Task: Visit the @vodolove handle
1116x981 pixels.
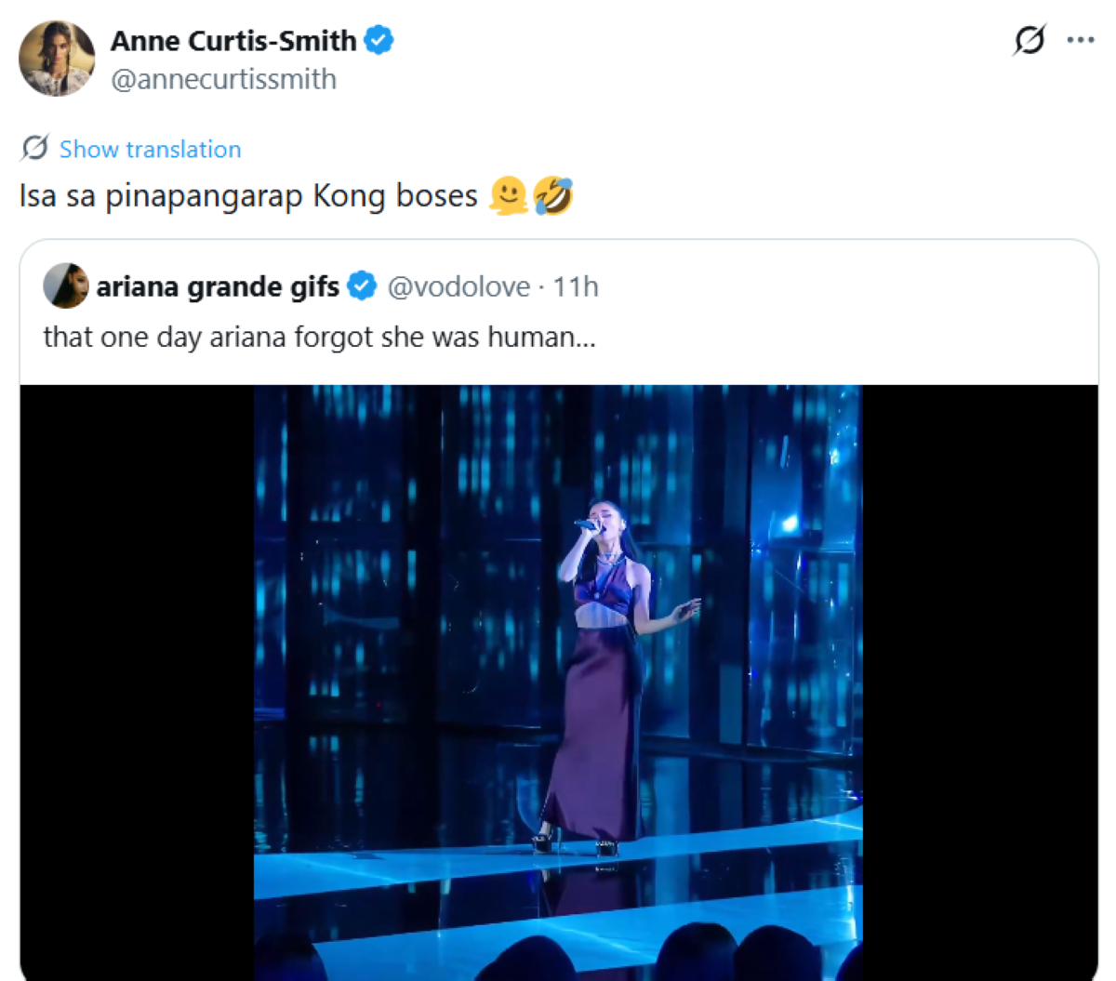Action: 458,286
